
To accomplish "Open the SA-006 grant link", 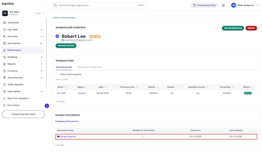I will [61, 93].
